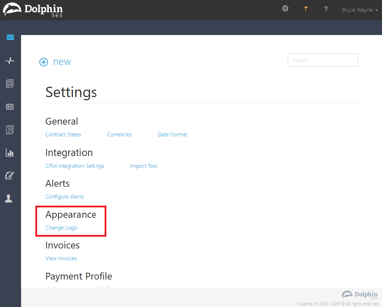Click the Settings page heading
Viewport: 382px width, 307px height.
click(71, 92)
